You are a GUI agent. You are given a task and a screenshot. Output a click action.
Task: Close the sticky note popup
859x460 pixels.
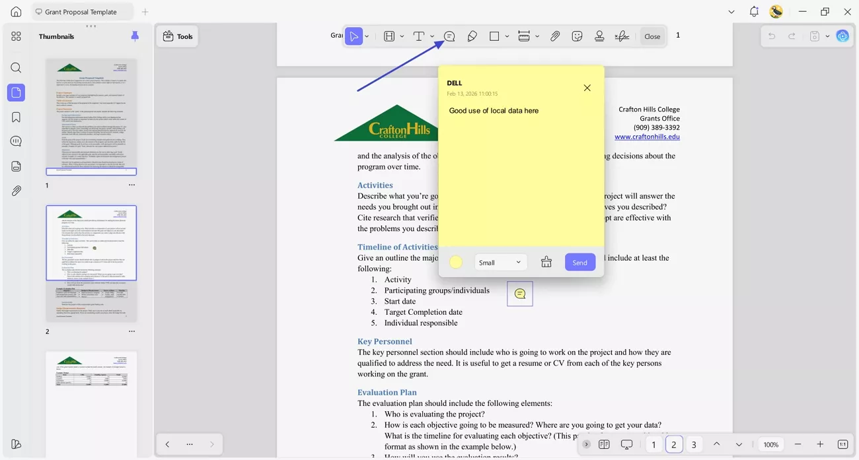pos(587,88)
